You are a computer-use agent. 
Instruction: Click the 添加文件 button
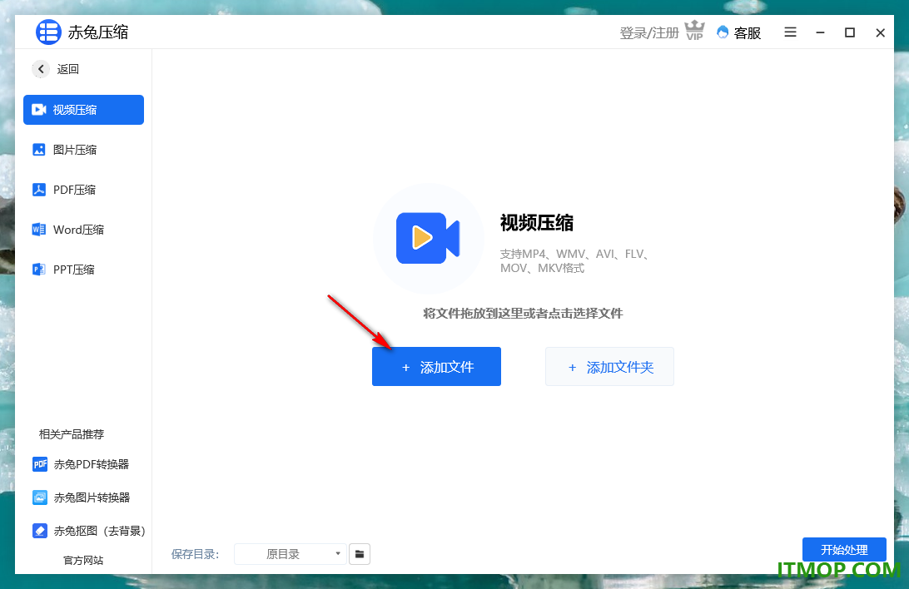(436, 367)
